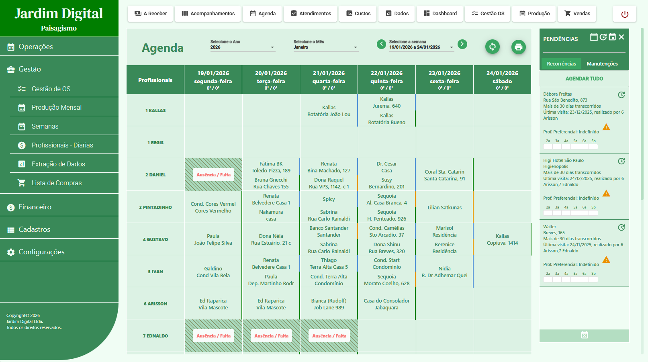The width and height of the screenshot is (648, 362).
Task: Toggle the 4a day box for Higi Hotel
Action: point(566,213)
